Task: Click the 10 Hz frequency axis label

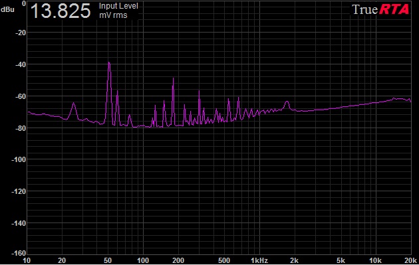Action: click(27, 260)
